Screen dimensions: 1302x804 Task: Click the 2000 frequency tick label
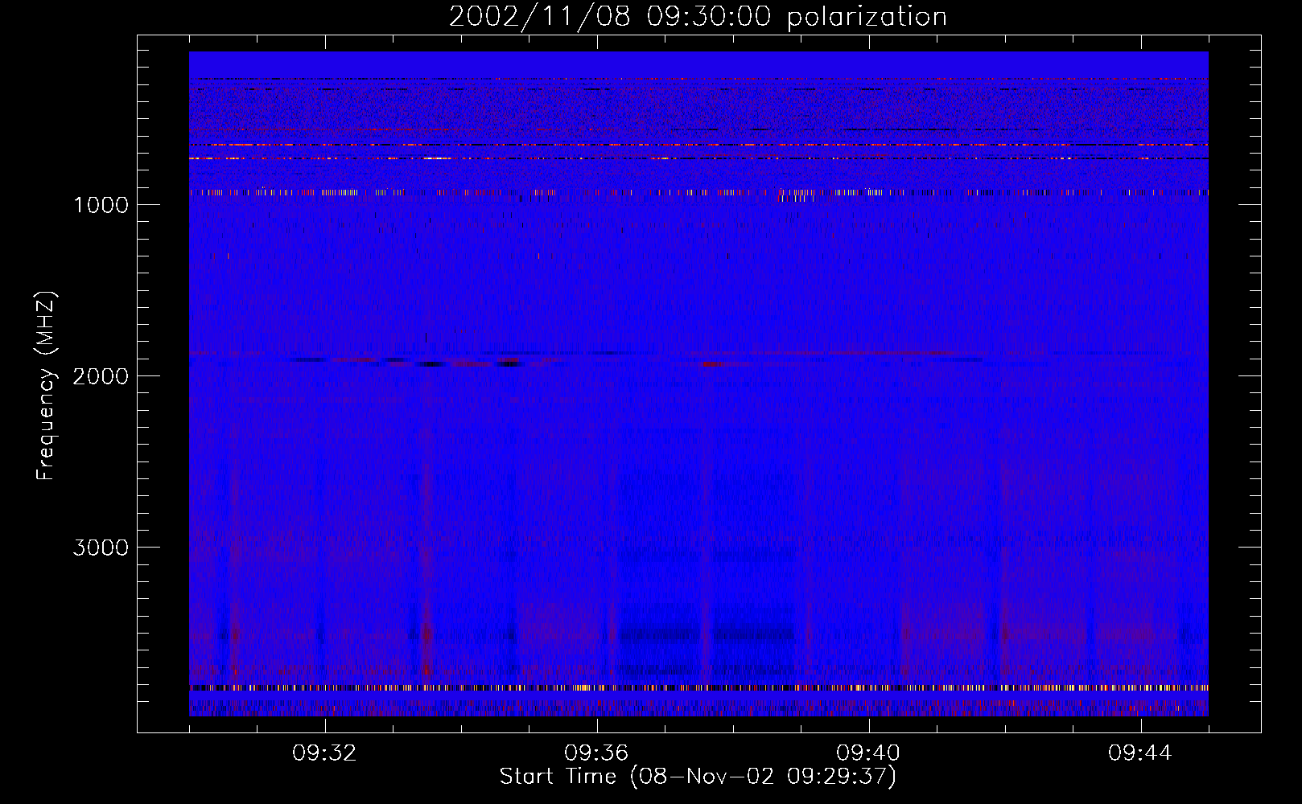pos(101,376)
